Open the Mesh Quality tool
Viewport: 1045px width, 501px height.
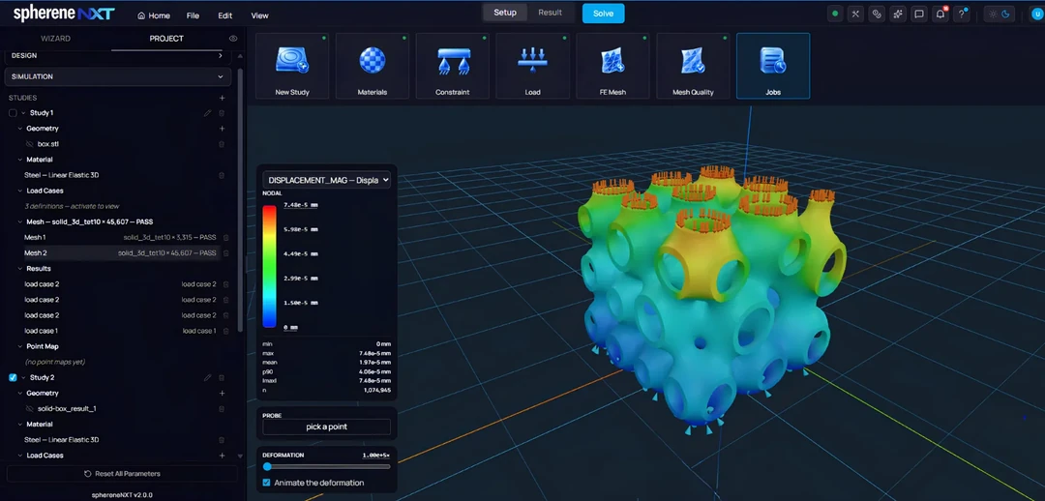[x=693, y=66]
